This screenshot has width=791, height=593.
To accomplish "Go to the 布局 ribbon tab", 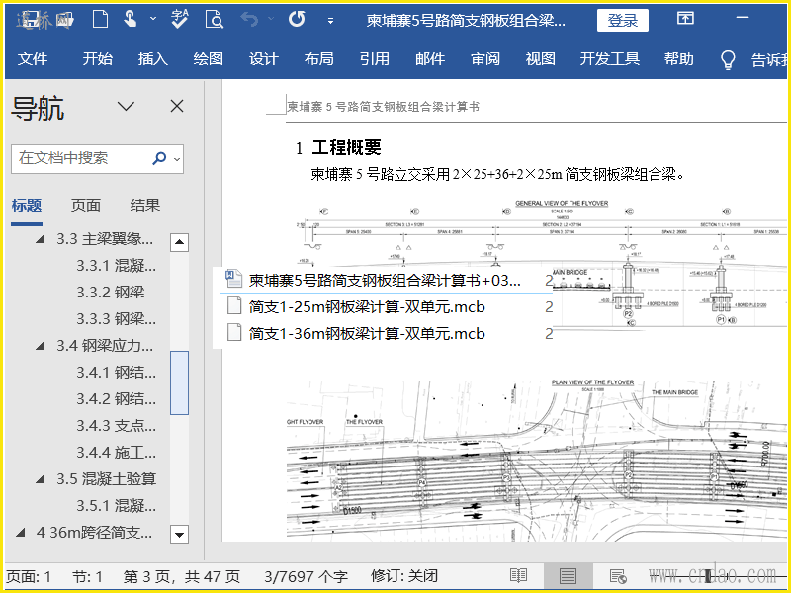I will click(318, 59).
